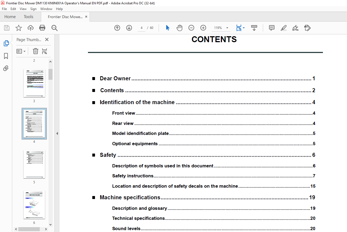This screenshot has width=347, height=232.
Task: Select page 6 thumbnail
Action: click(x=34, y=205)
